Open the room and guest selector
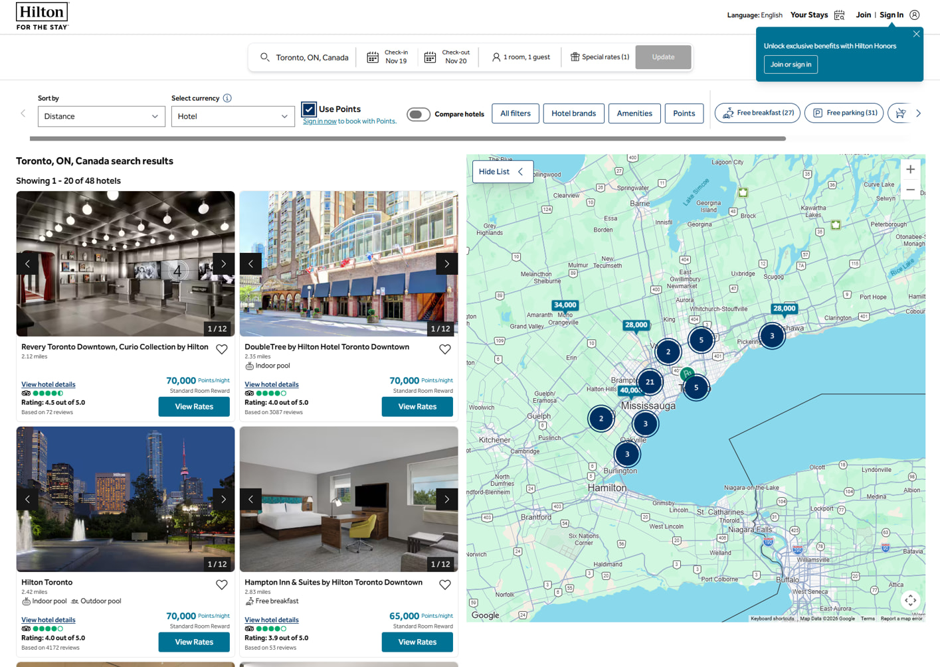 pyautogui.click(x=521, y=57)
